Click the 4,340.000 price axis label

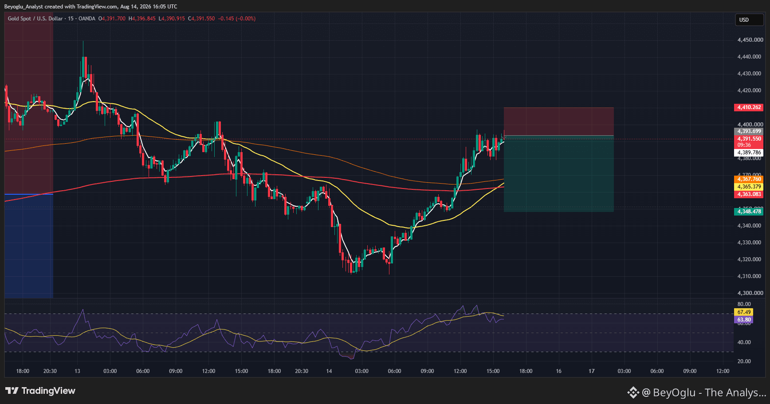pos(749,226)
